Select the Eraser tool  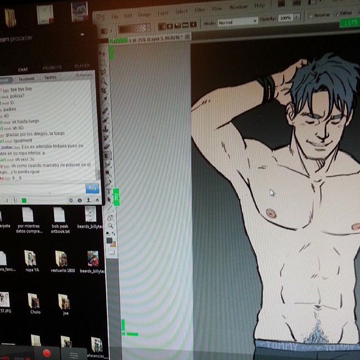click(x=107, y=146)
